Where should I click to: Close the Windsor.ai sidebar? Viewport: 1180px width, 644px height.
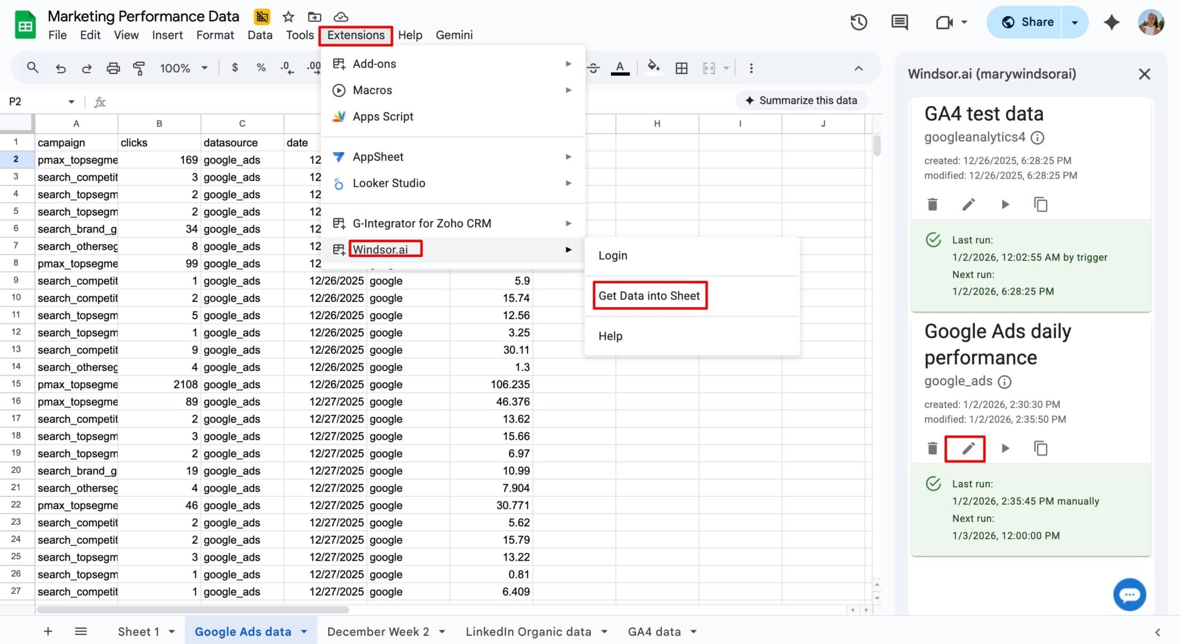(x=1144, y=74)
